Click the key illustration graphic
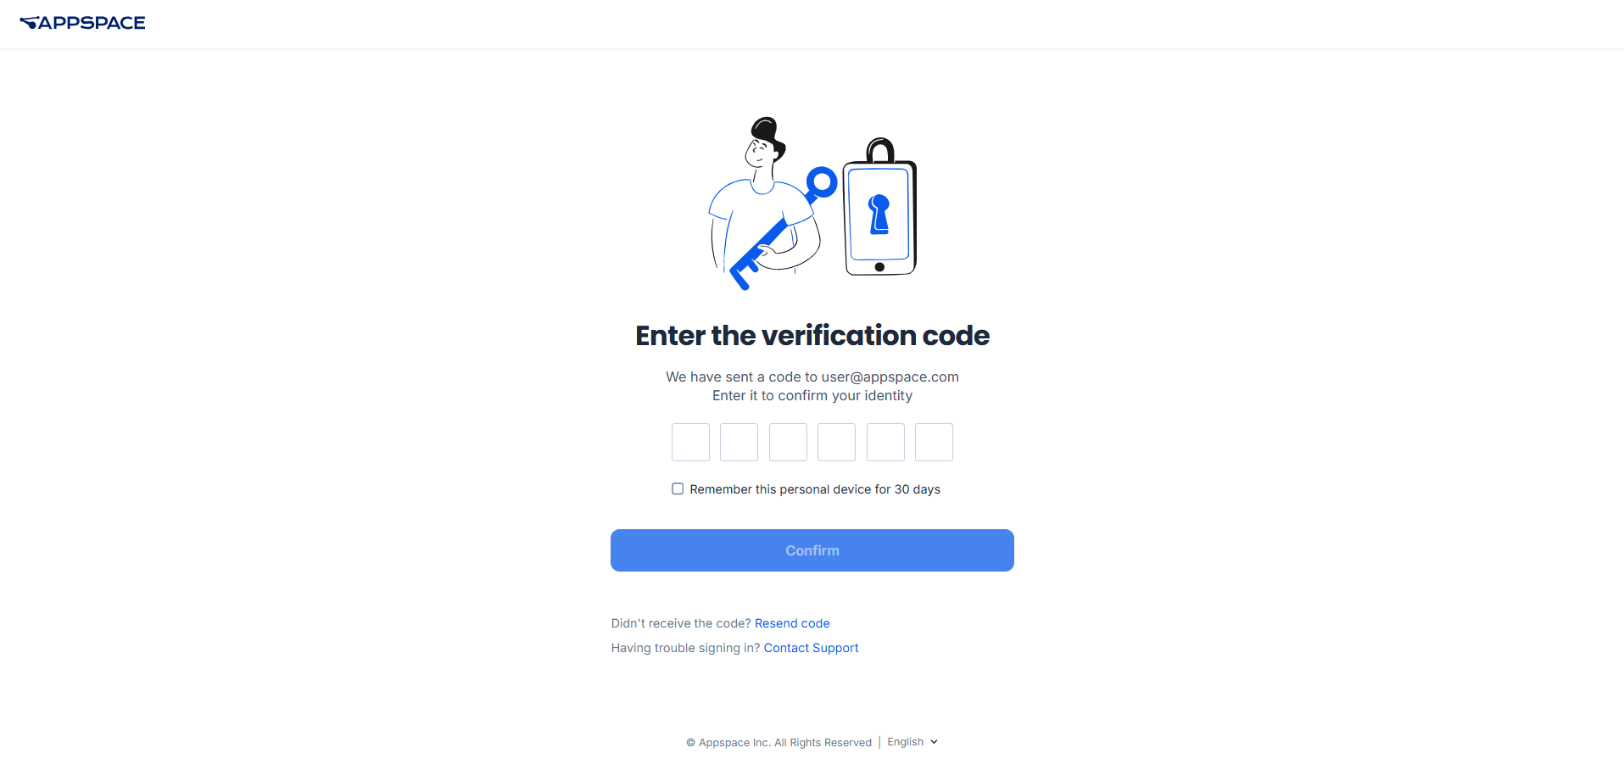Image resolution: width=1624 pixels, height=770 pixels. tap(784, 228)
